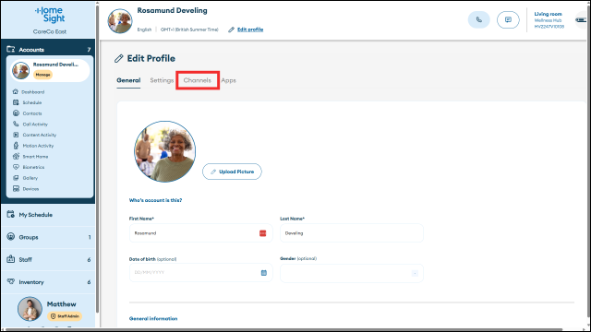Click the Rosamund Develing account card

click(x=50, y=70)
